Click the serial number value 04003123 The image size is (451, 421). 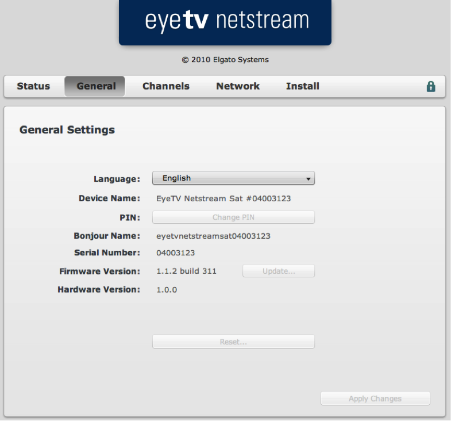(175, 253)
